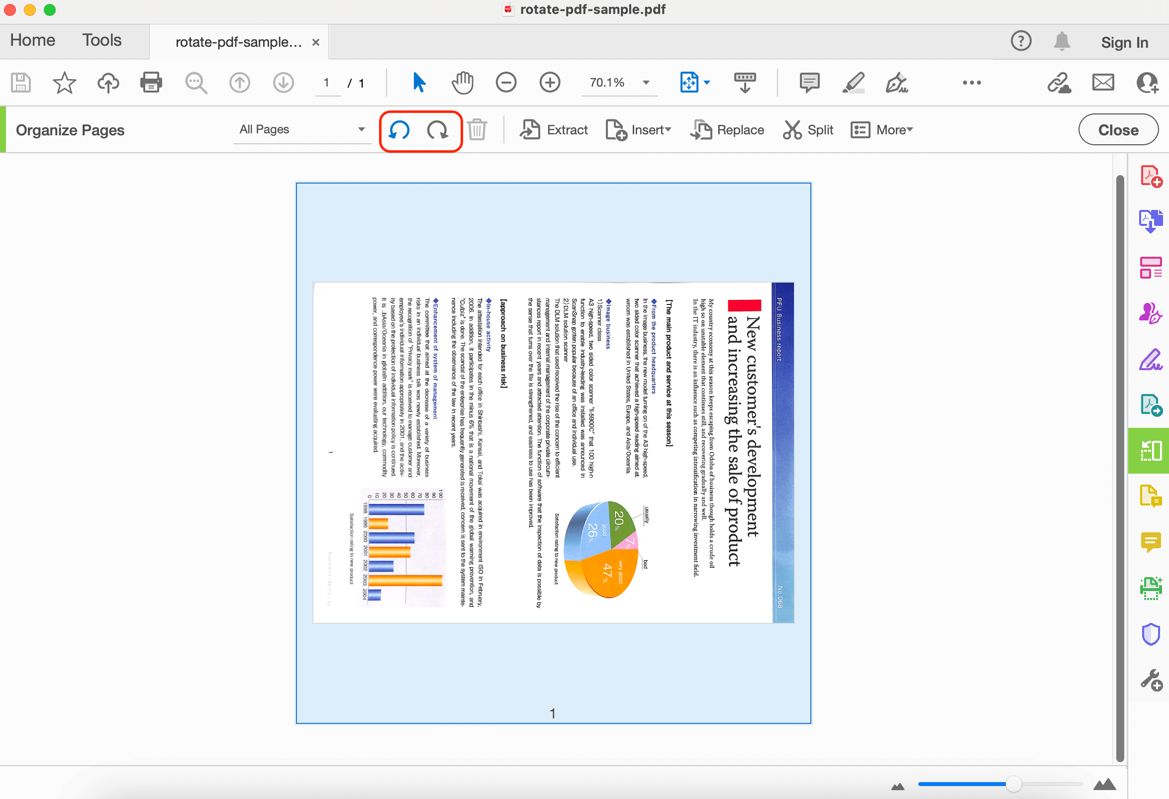1169x799 pixels.
Task: Print the document
Action: (x=151, y=83)
